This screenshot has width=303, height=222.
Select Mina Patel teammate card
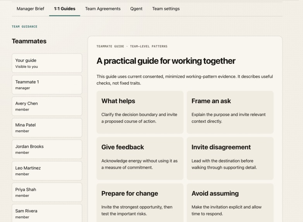click(47, 128)
